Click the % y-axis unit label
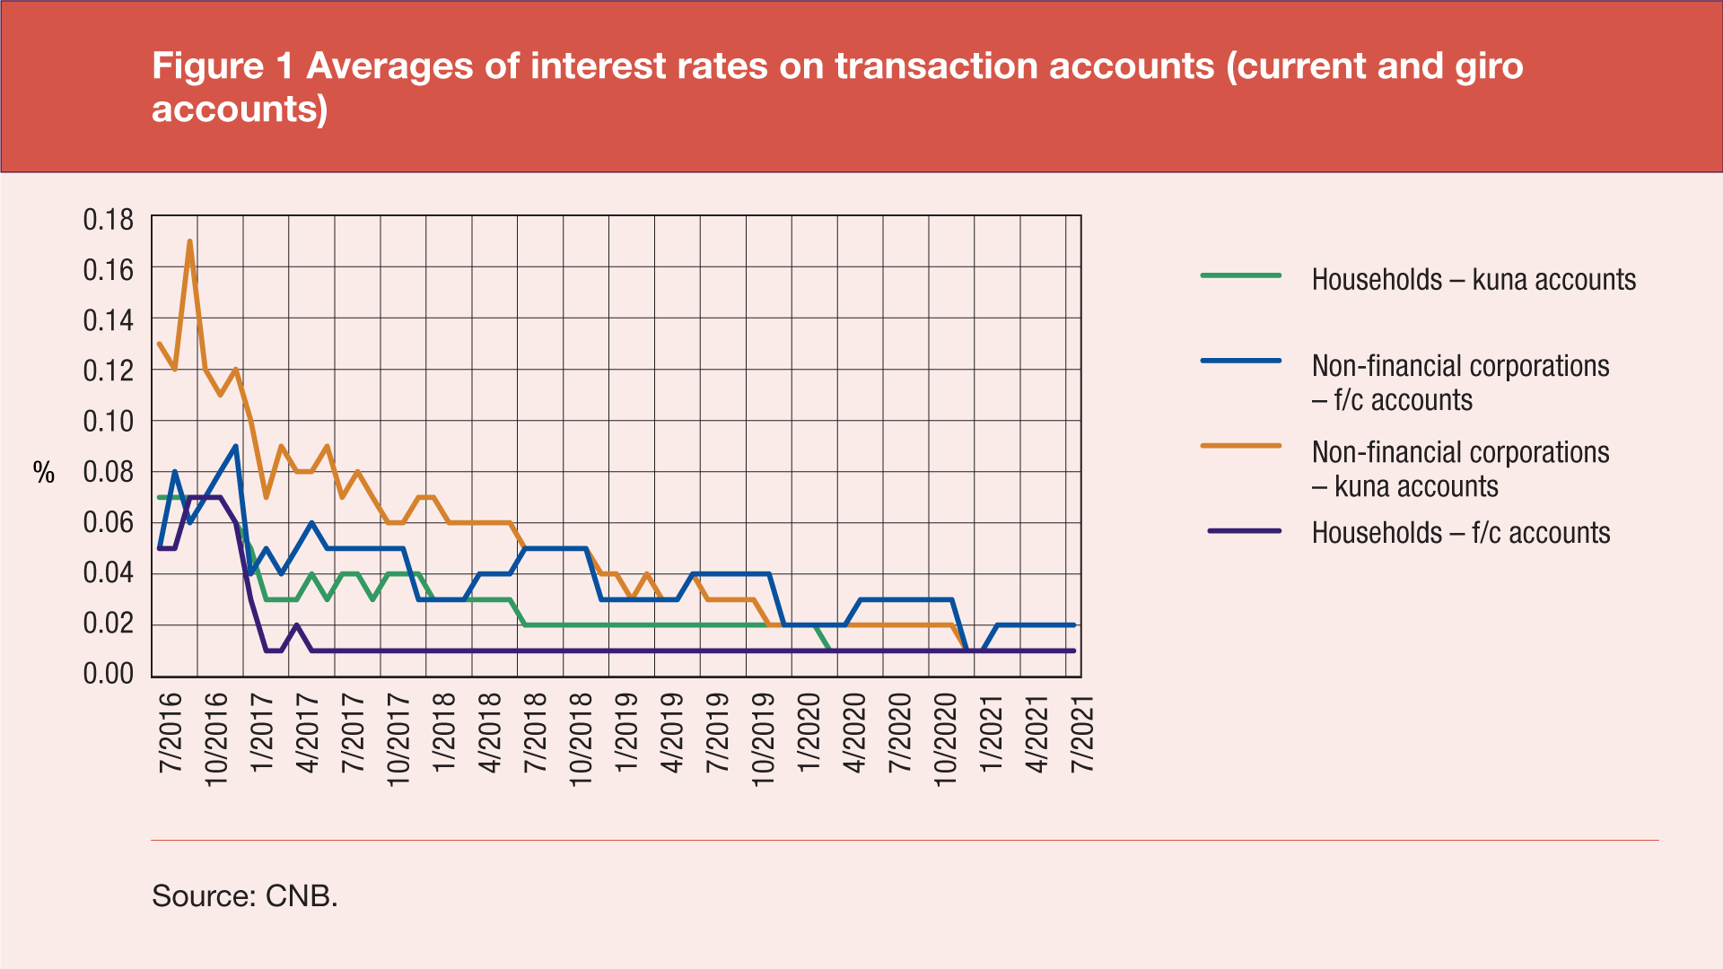The height and width of the screenshot is (969, 1723). [44, 473]
